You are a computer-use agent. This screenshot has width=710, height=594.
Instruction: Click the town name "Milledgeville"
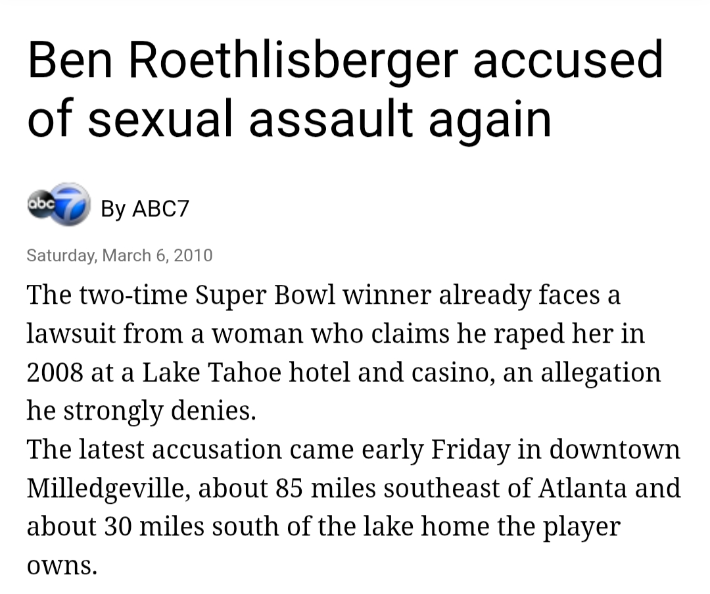coord(106,489)
